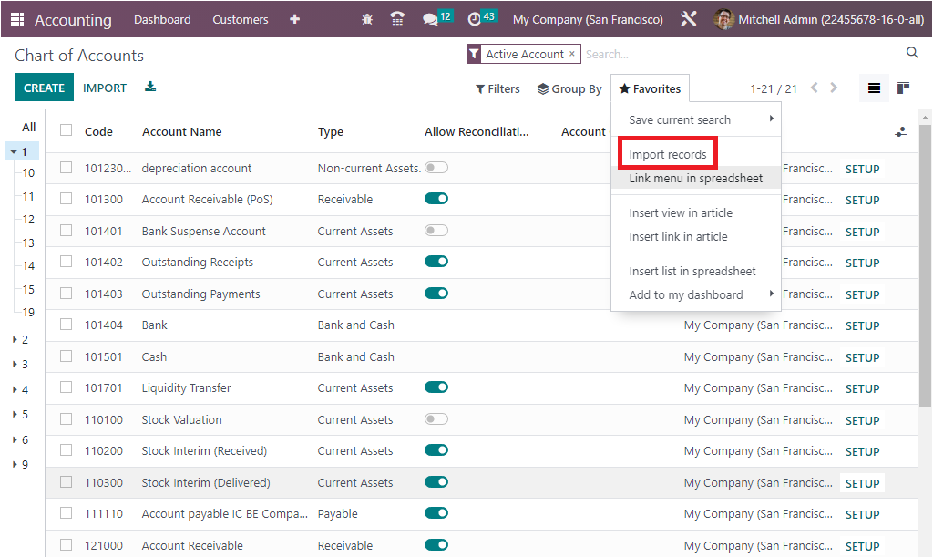Click the CREATE button
This screenshot has height=558, width=933.
click(x=44, y=88)
